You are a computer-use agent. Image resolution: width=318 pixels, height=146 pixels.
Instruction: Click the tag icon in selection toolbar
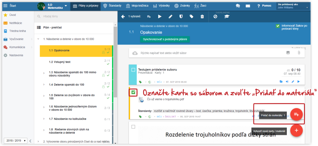[x=191, y=17]
